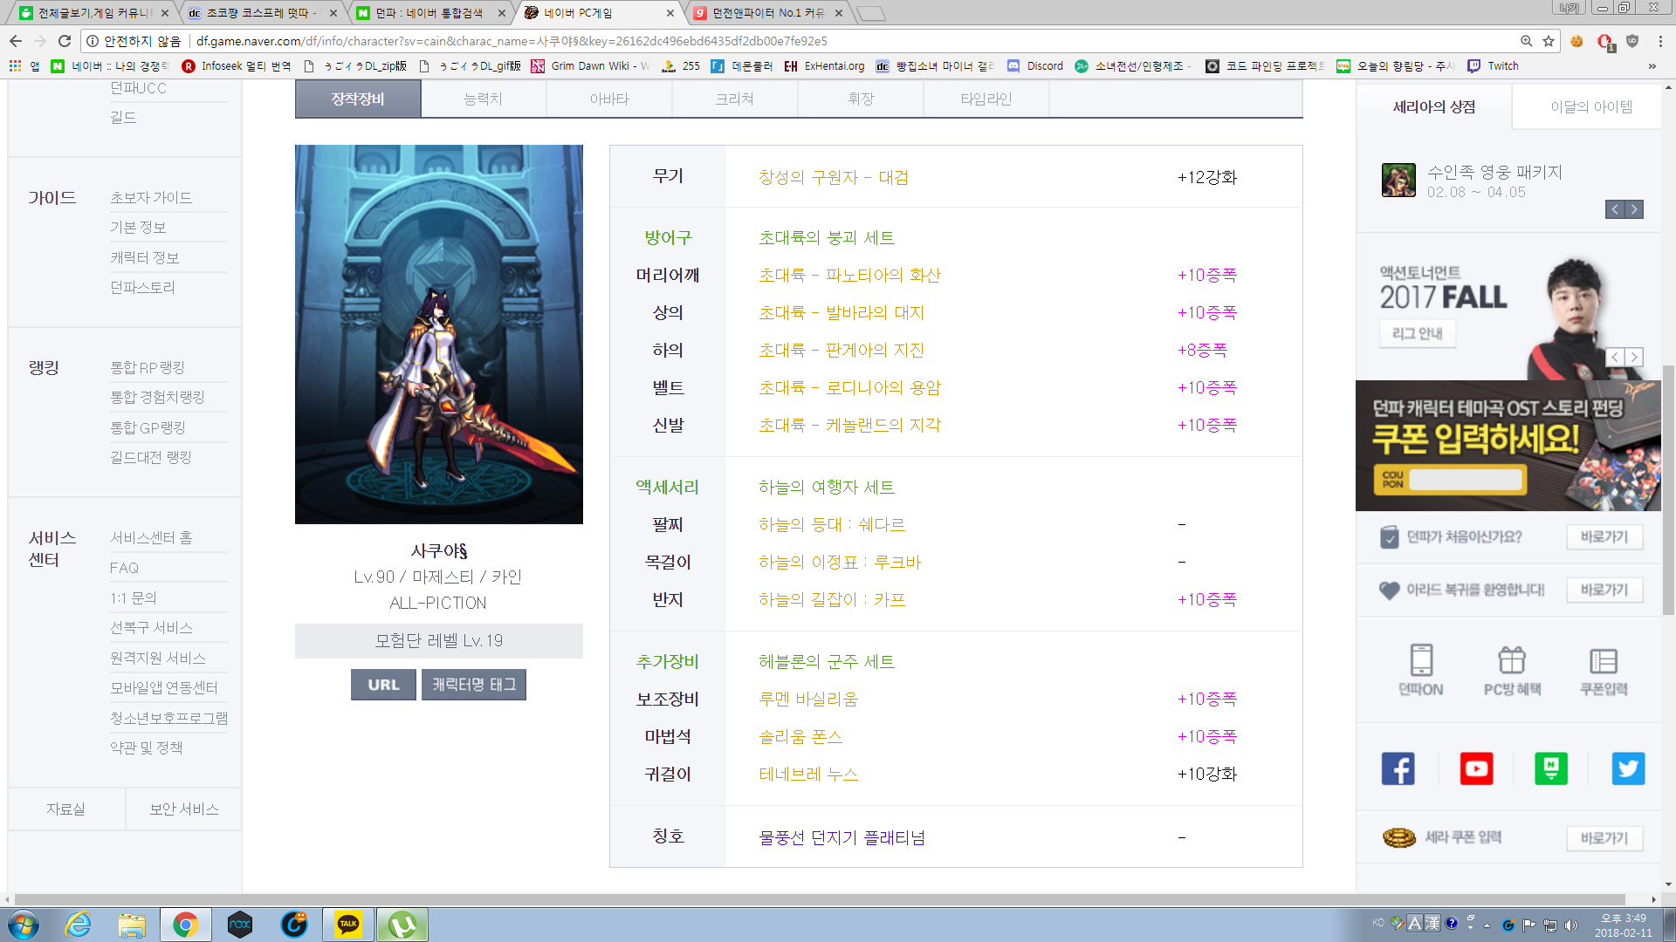Open the PC방 혜택 gift icon
This screenshot has width=1676, height=942.
tap(1512, 670)
